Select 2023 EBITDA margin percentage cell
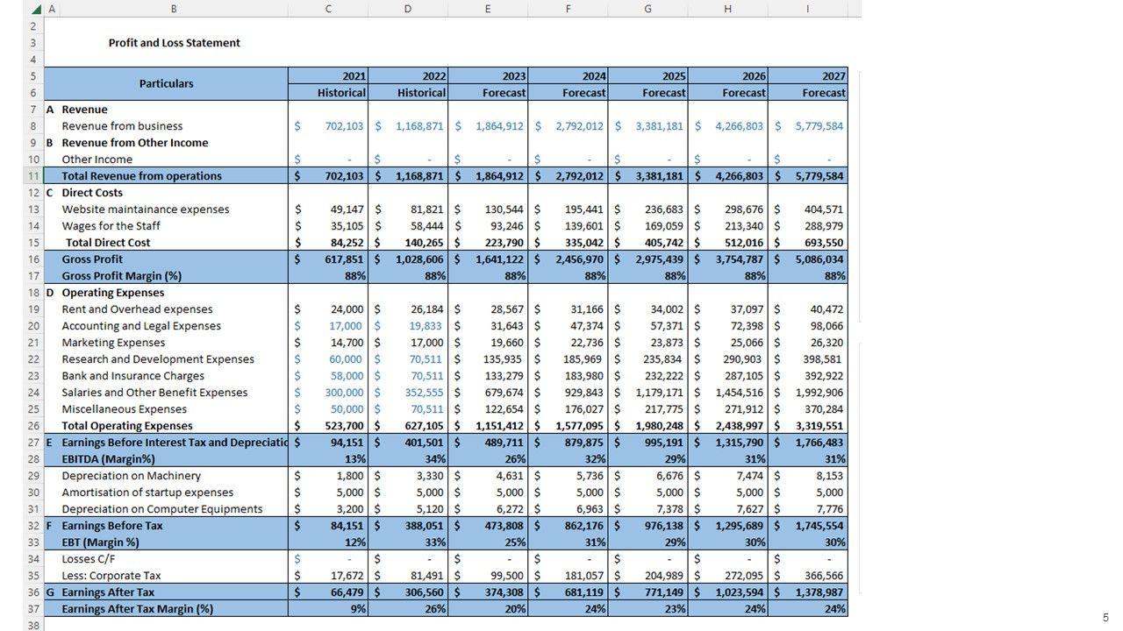Screen dimensions: 1123x631 488,459
